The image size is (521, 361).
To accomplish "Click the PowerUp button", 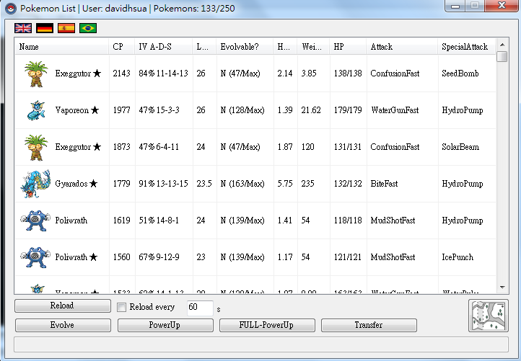I will tap(165, 325).
